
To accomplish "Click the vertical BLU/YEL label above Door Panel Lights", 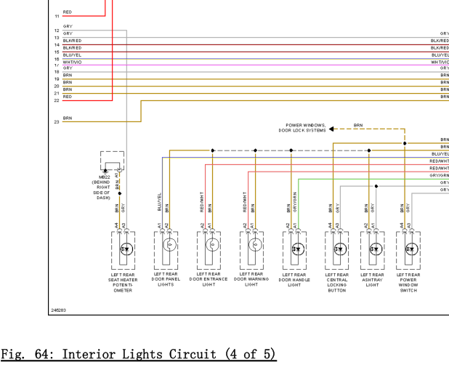I will click(x=160, y=202).
